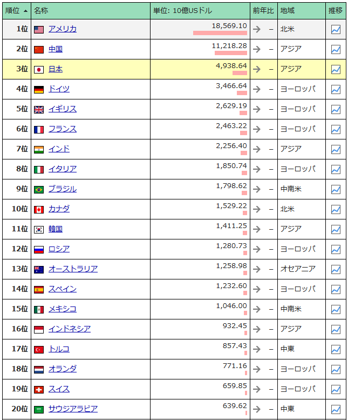Sort by 単位: 10億USドル column header
Image resolution: width=348 pixels, height=420 pixels.
pyautogui.click(x=200, y=11)
